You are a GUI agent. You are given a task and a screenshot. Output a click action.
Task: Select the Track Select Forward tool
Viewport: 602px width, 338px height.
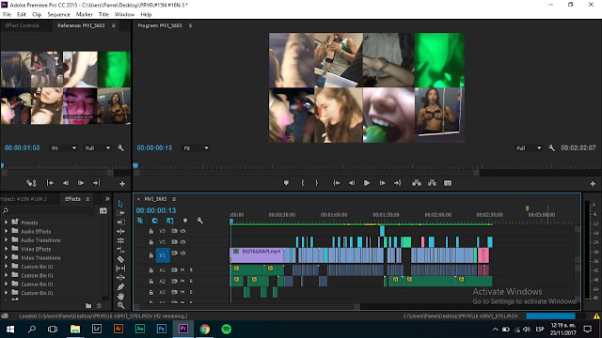click(120, 213)
